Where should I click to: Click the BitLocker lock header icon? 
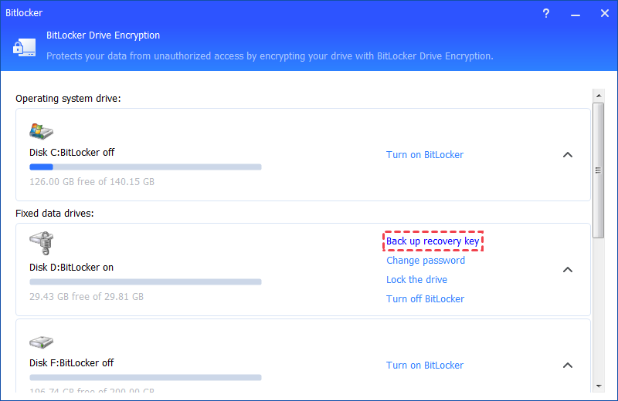click(x=21, y=48)
